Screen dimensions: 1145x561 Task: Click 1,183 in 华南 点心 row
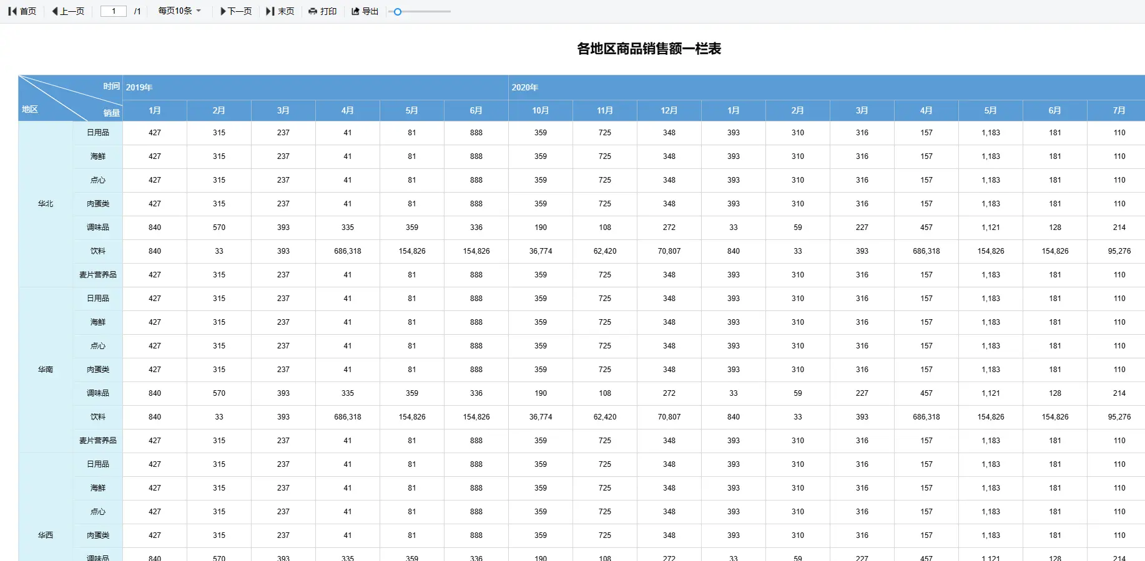pyautogui.click(x=991, y=346)
